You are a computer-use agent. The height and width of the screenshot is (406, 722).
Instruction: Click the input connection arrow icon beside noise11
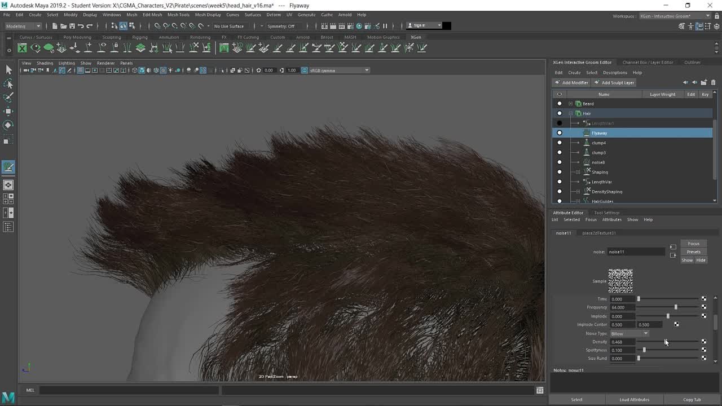point(673,247)
